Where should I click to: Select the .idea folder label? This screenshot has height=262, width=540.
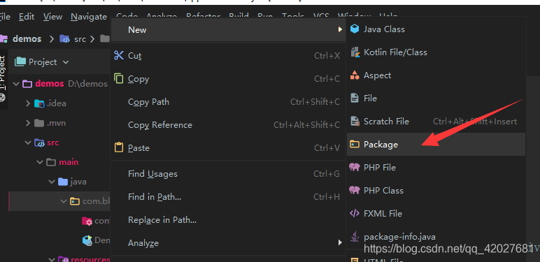click(x=57, y=103)
